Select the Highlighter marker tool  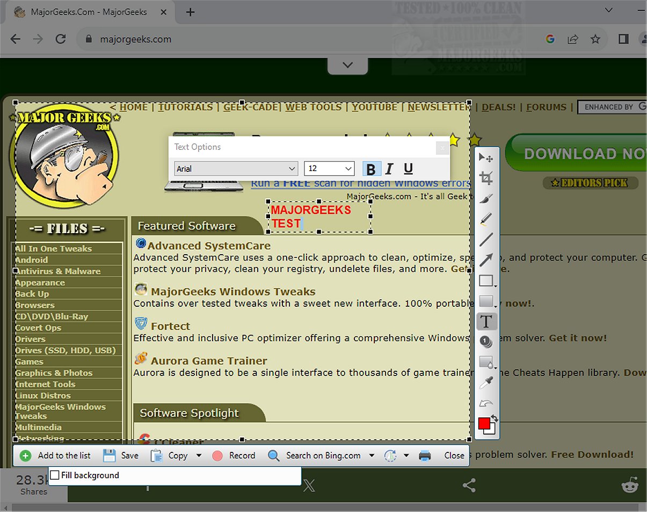pyautogui.click(x=486, y=219)
